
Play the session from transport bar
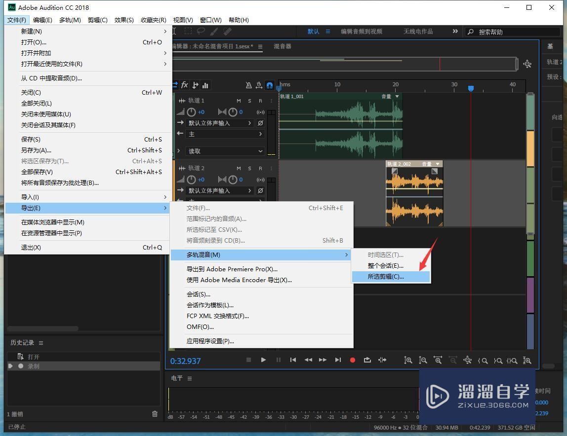(263, 360)
